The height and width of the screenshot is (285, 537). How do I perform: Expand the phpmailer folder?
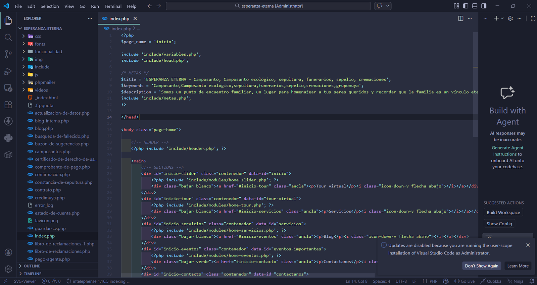(45, 82)
